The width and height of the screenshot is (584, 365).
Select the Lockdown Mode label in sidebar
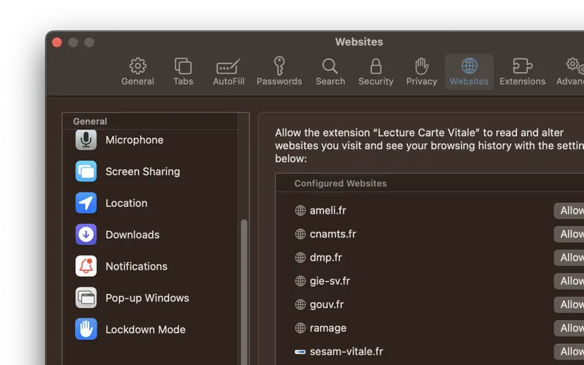[x=145, y=330]
